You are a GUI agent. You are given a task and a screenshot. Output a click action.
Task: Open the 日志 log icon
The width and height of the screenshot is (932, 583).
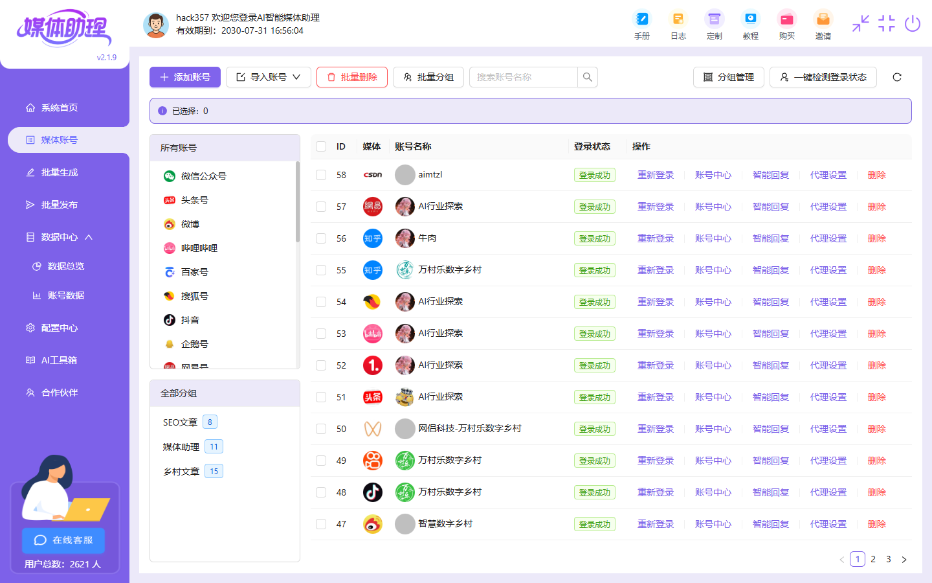tap(678, 25)
